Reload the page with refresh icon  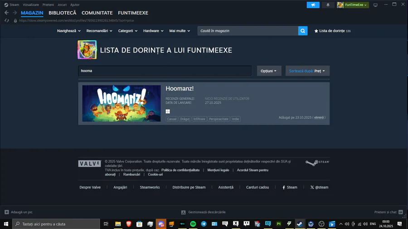[x=7, y=20]
